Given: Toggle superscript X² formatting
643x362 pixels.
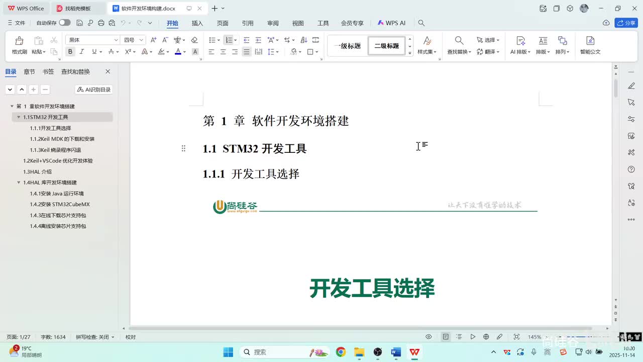Looking at the screenshot, I should (x=128, y=52).
